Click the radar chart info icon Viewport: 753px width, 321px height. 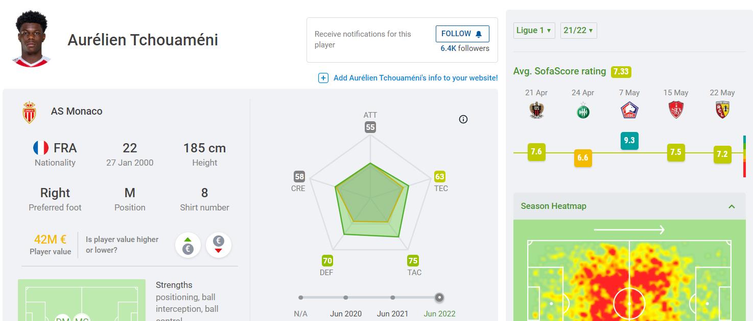coord(463,119)
